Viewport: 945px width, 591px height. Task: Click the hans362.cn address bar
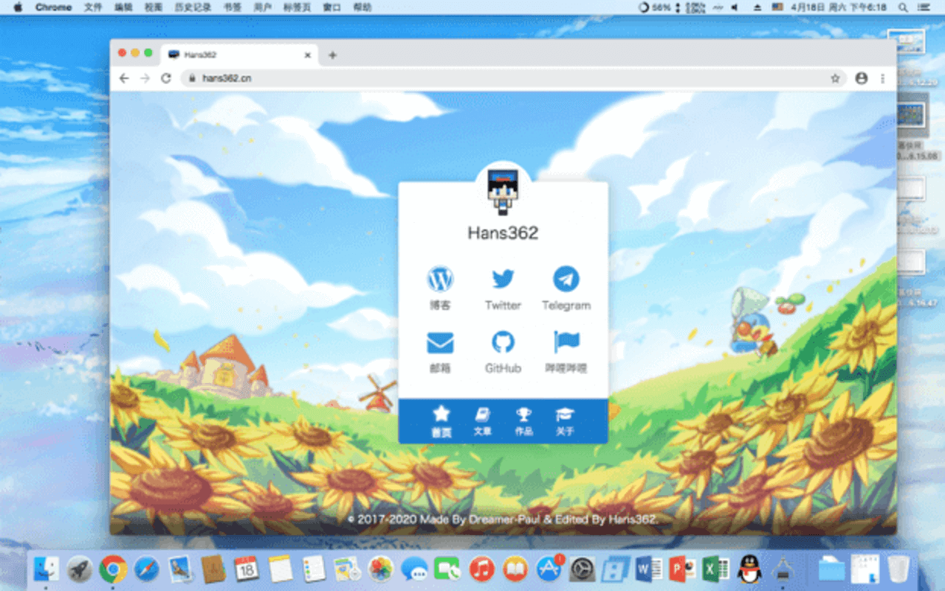[513, 78]
